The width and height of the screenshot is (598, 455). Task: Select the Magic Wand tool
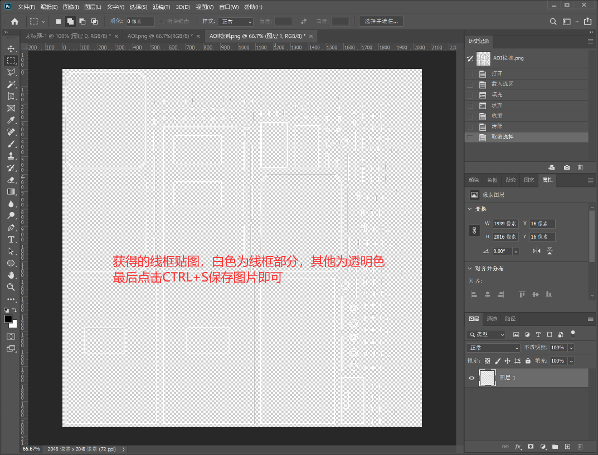(11, 84)
